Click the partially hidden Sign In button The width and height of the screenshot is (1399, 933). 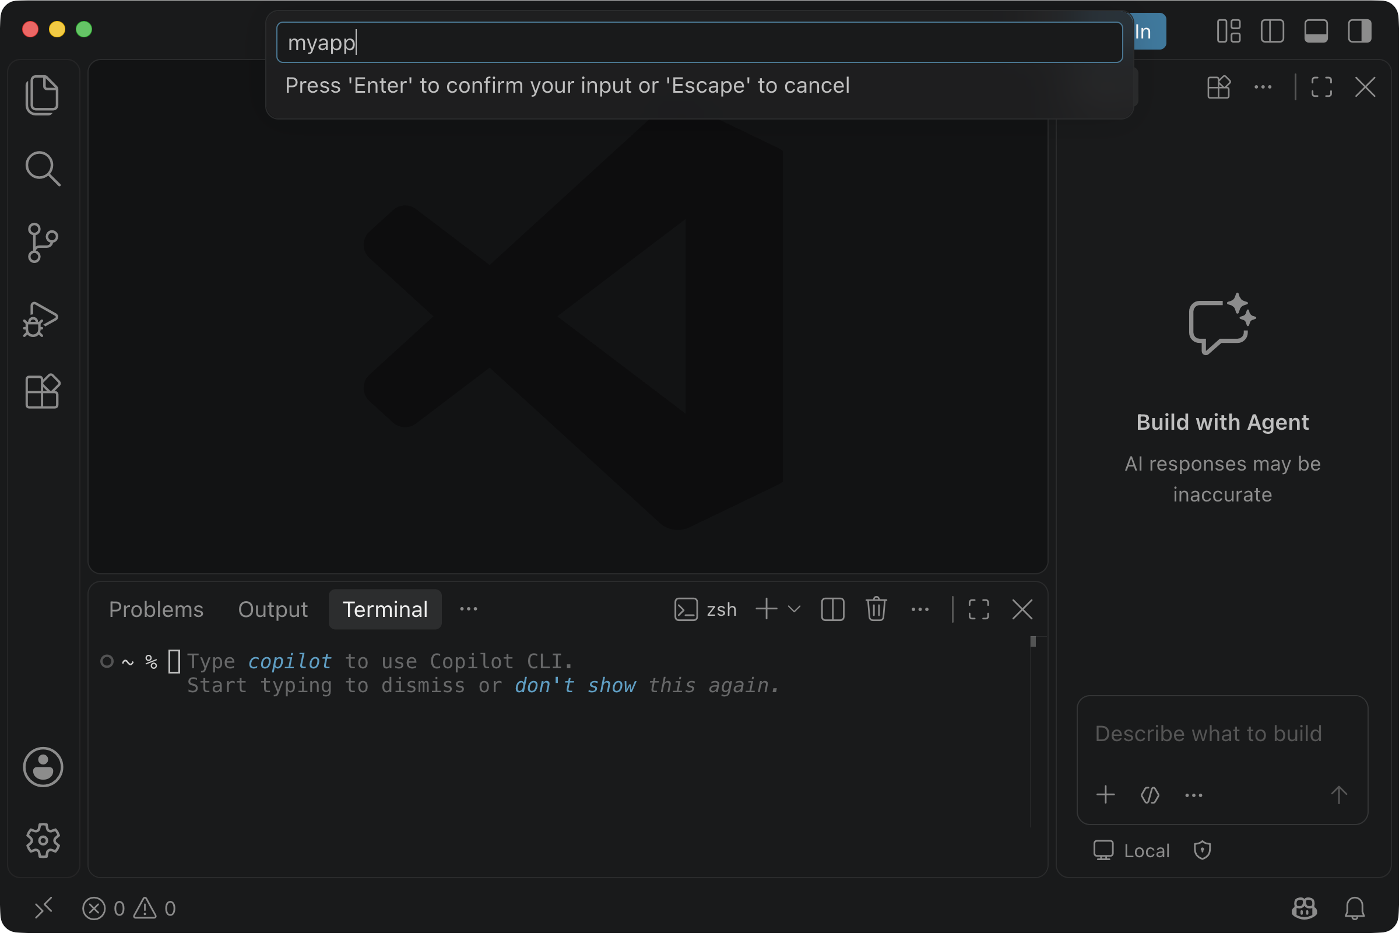click(1149, 31)
